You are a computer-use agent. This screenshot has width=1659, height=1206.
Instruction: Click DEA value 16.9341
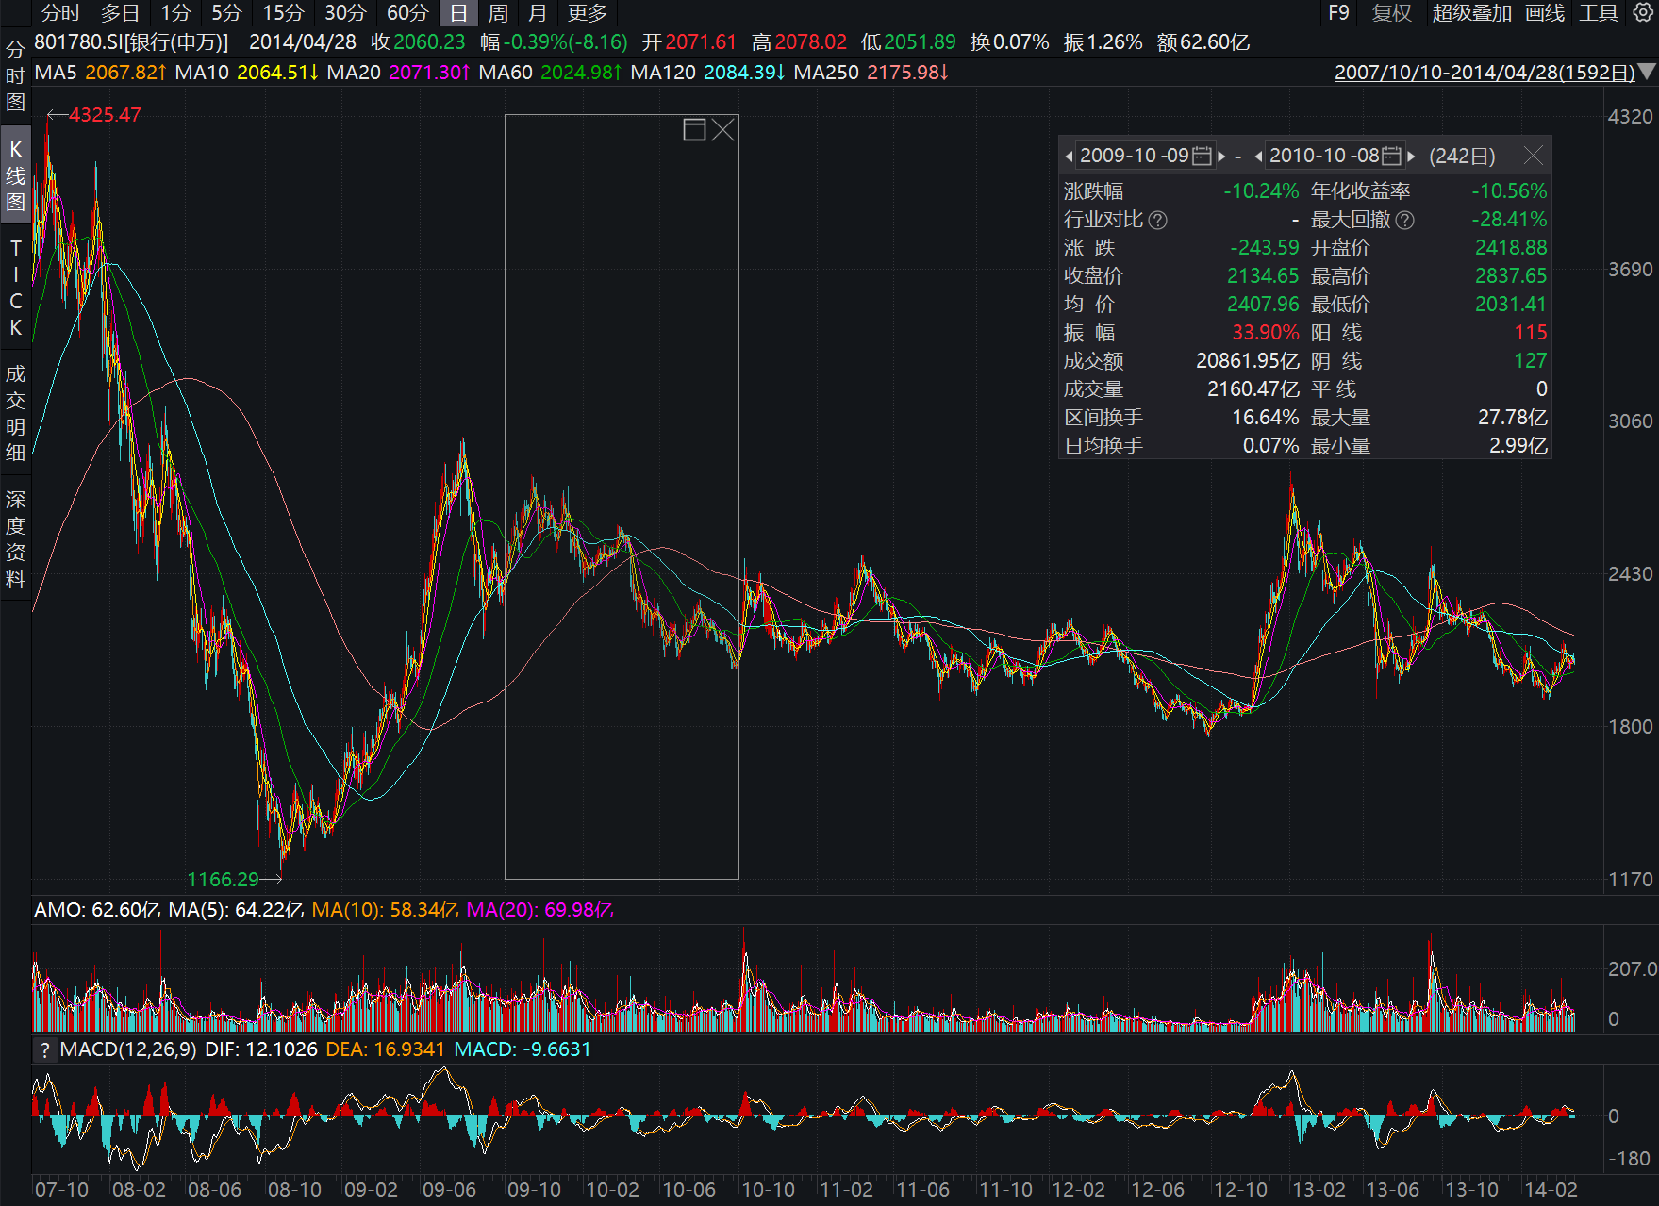pos(409,1049)
